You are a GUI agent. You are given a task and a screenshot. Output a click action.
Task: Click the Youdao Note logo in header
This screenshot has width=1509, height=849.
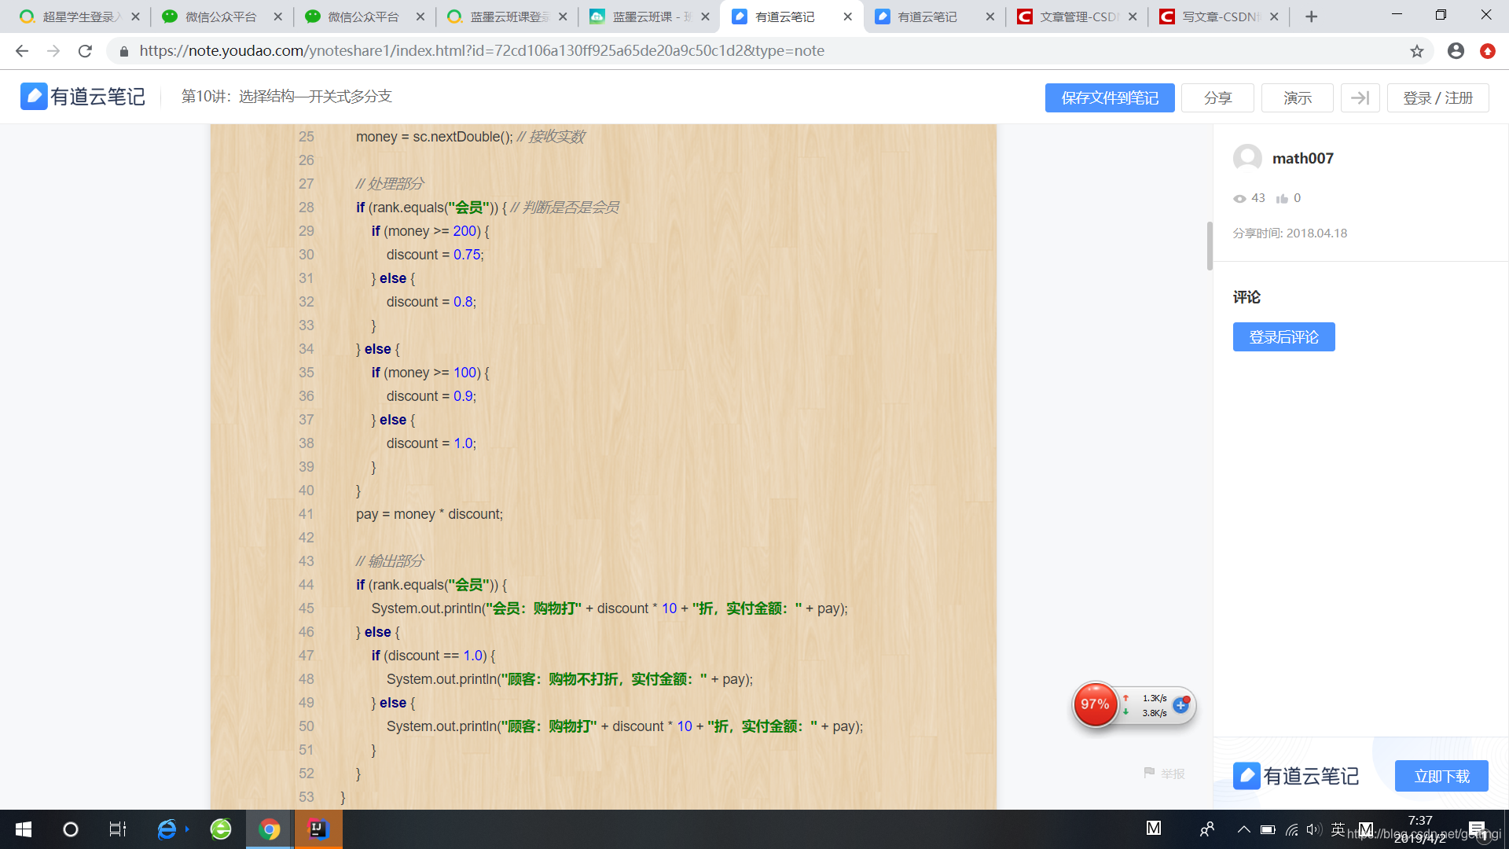pos(83,97)
